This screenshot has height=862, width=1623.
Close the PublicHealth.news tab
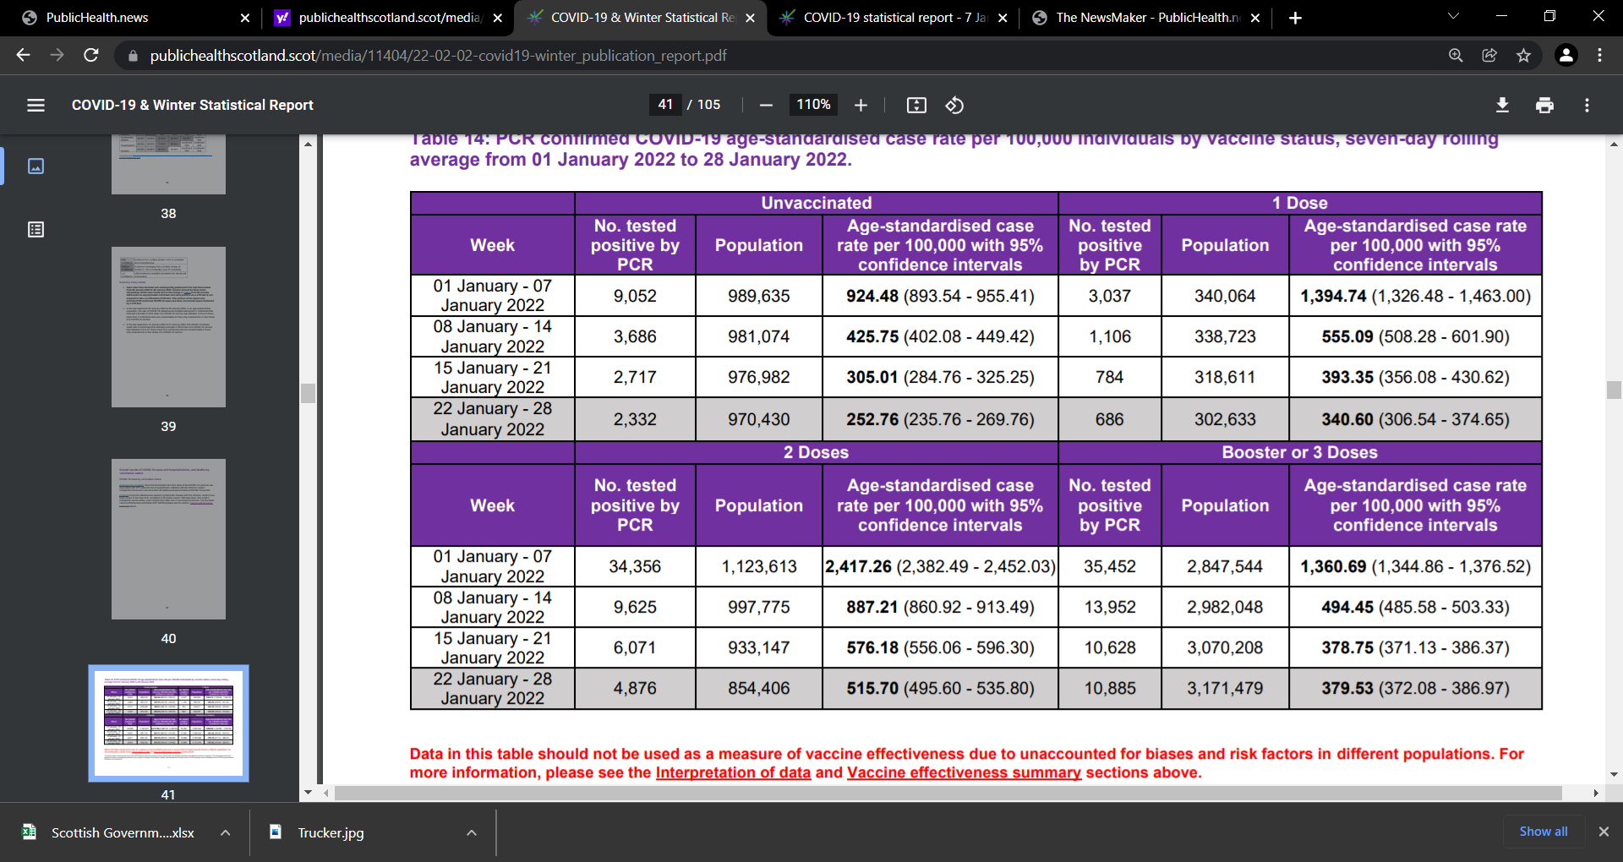click(x=244, y=18)
